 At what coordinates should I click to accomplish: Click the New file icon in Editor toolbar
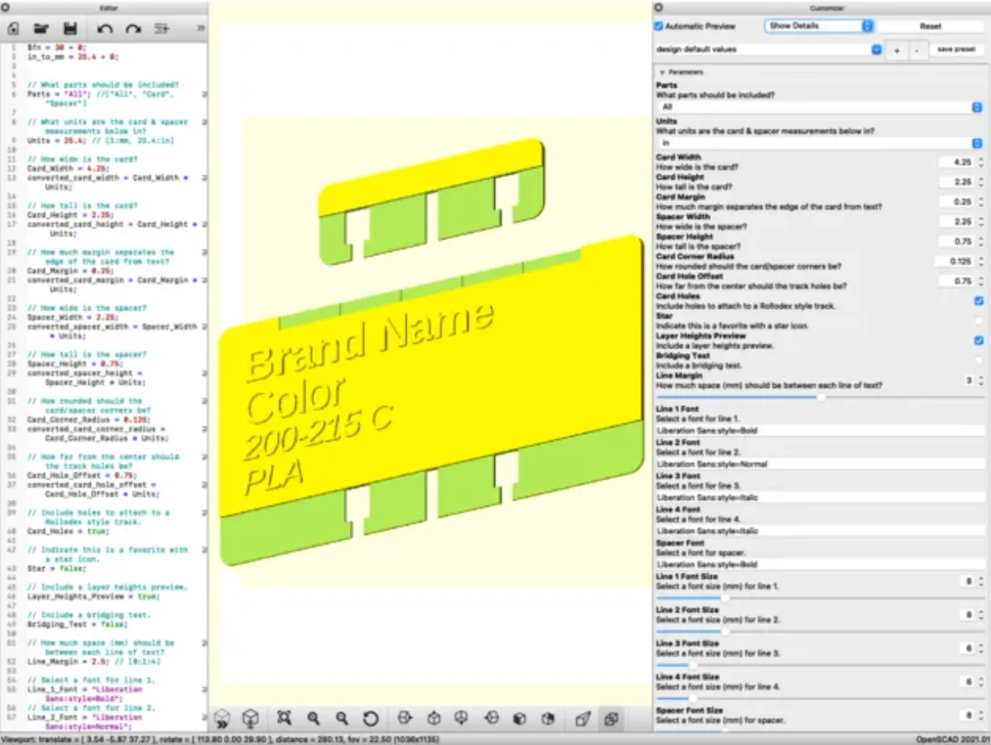coord(13,29)
